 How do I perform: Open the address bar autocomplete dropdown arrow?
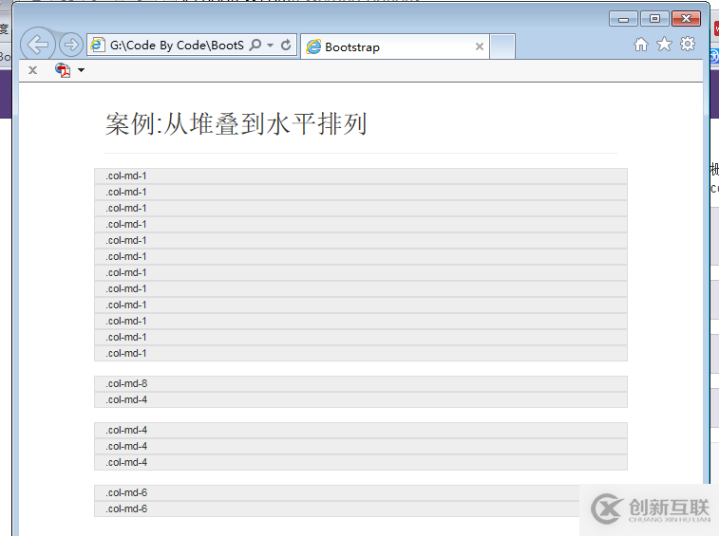tap(270, 45)
